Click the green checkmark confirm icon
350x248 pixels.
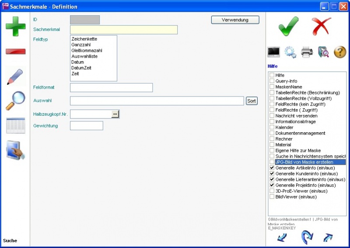288,27
